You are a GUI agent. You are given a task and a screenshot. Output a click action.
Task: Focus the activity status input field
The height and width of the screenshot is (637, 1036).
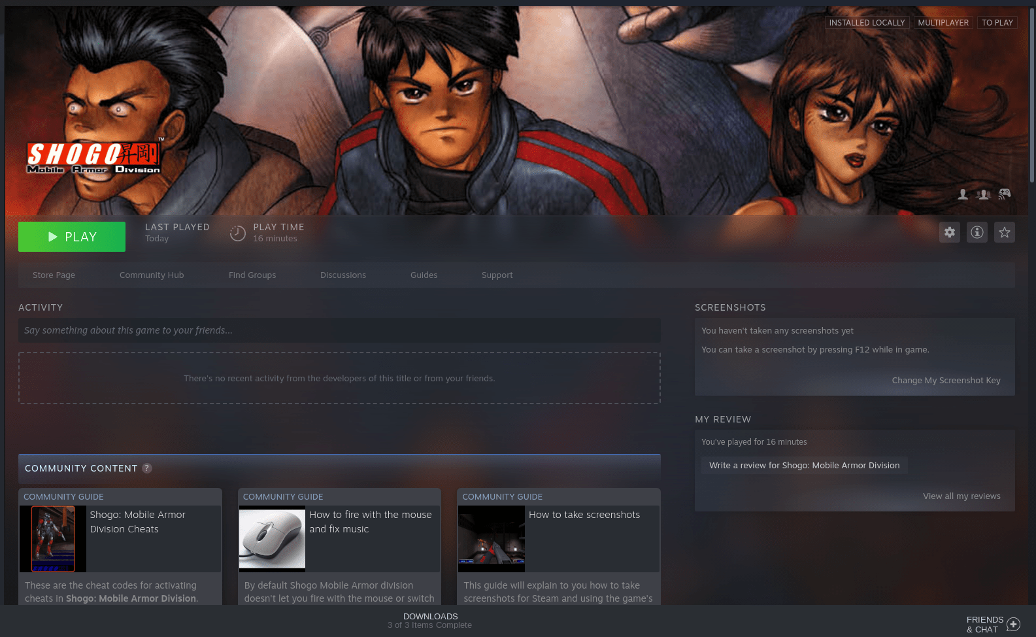339,330
